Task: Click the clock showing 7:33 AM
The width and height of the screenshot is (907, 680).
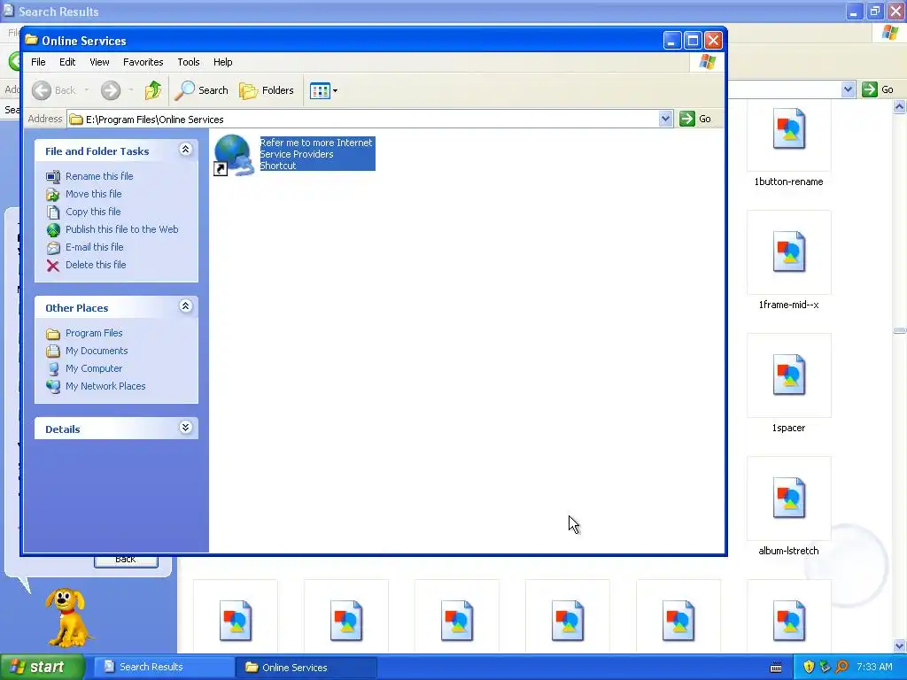Action: point(874,667)
